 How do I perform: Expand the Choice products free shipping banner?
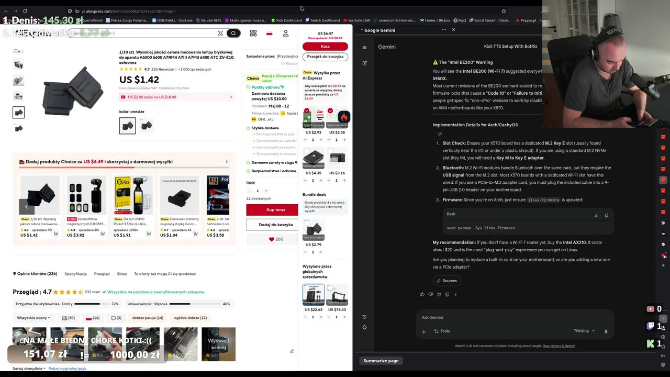coord(227,162)
